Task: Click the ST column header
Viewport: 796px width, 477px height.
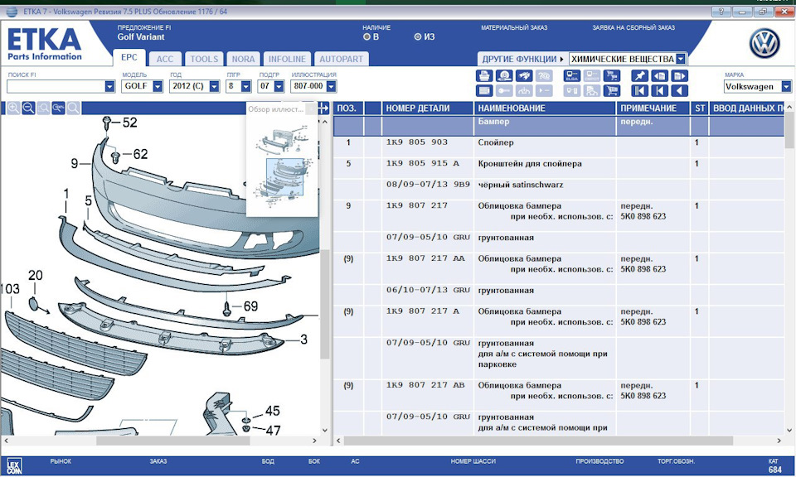Action: tap(700, 108)
